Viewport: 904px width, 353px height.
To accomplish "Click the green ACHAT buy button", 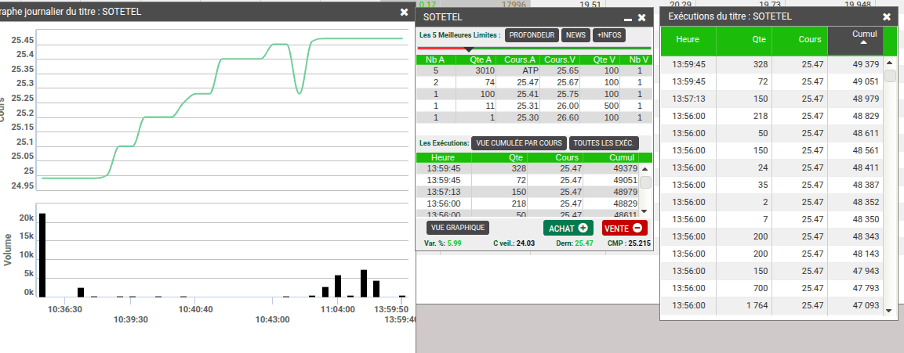I will tap(568, 228).
